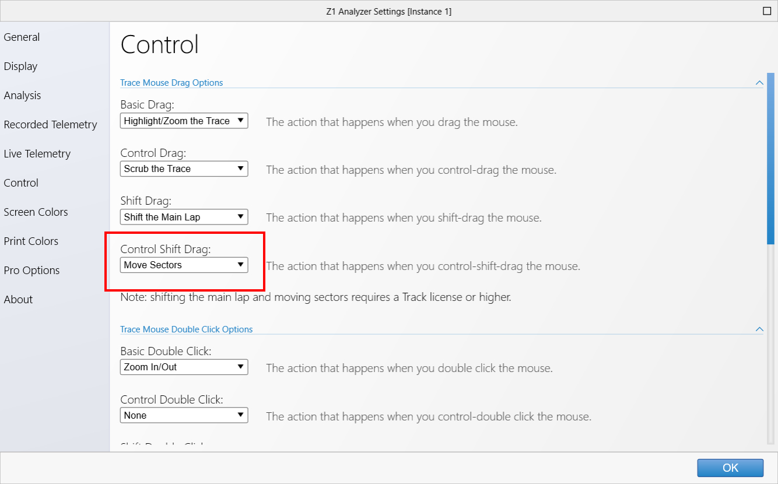Viewport: 778px width, 484px height.
Task: Open the Basic Double Click dropdown
Action: tap(184, 367)
